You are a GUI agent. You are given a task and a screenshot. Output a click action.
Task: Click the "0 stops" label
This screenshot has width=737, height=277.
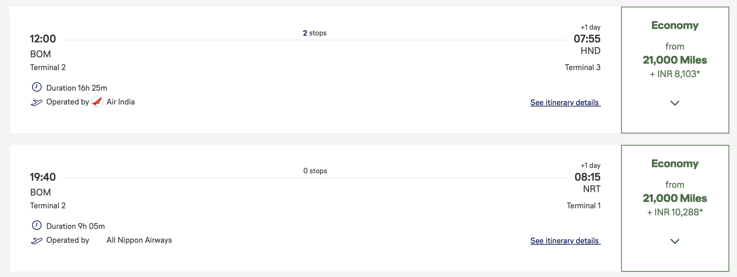click(x=315, y=171)
